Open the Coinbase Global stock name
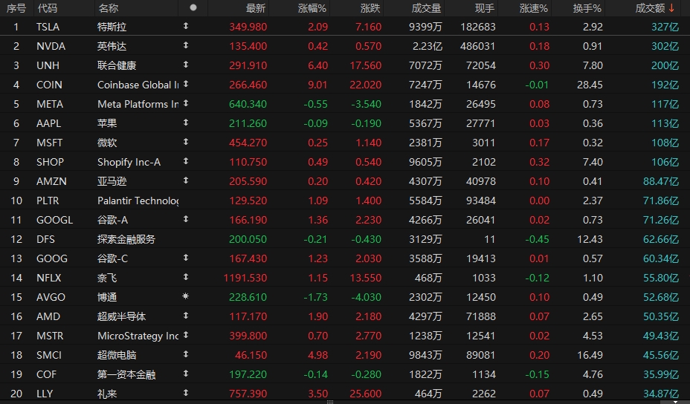The width and height of the screenshot is (690, 404). point(138,85)
